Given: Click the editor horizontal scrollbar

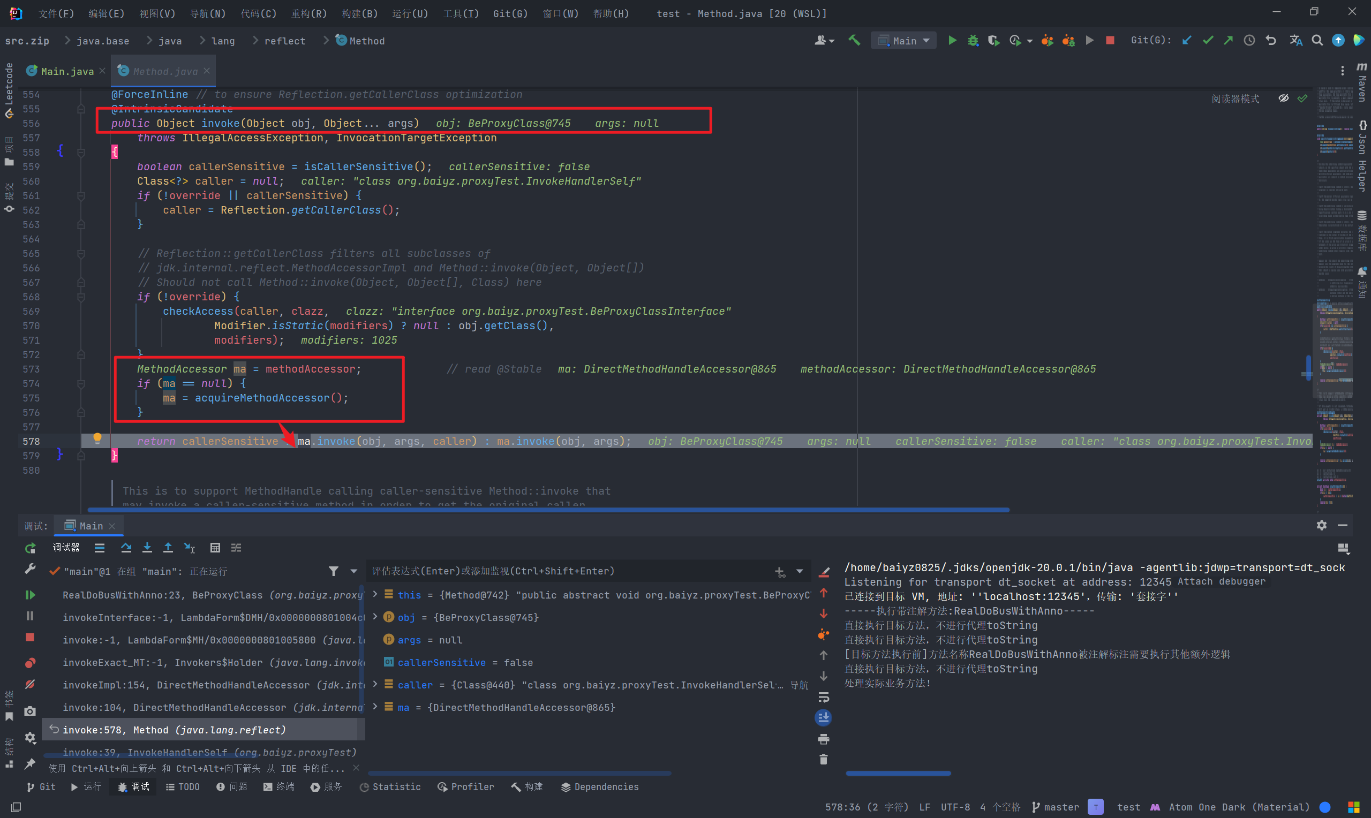Looking at the screenshot, I should point(548,510).
